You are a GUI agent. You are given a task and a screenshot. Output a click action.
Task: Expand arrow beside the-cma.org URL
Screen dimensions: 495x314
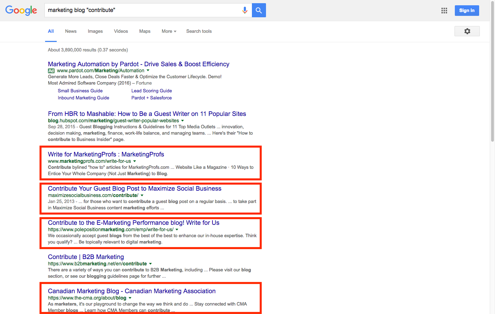click(130, 298)
